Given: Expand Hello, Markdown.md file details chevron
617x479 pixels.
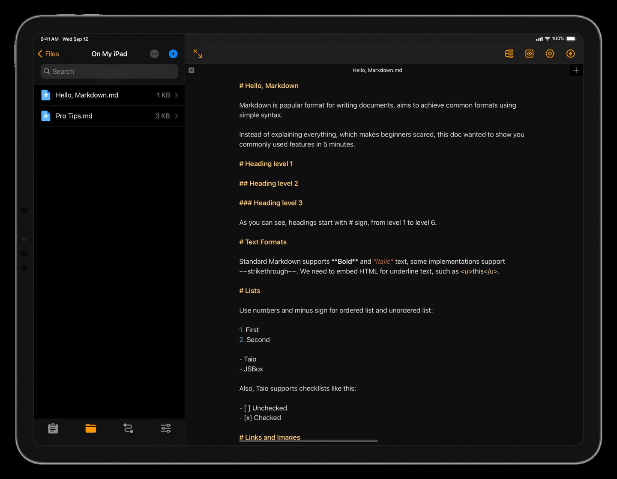Looking at the screenshot, I should click(x=176, y=95).
